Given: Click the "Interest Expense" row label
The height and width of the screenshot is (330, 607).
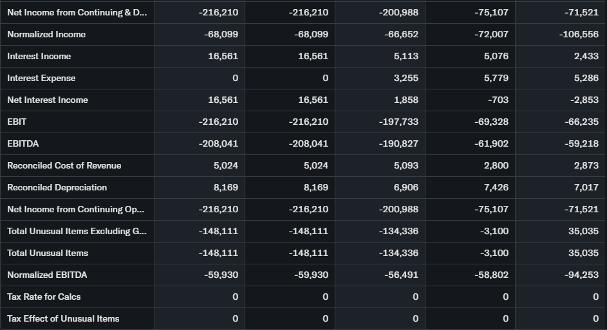Looking at the screenshot, I should (41, 78).
